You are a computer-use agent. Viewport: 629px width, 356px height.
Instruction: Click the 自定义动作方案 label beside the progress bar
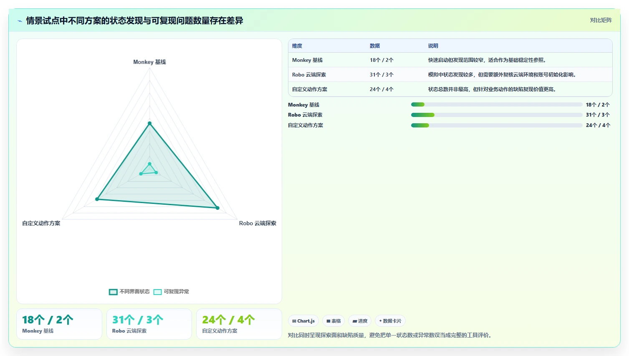coord(306,125)
